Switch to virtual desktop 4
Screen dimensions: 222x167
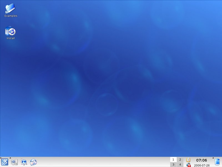point(180,164)
